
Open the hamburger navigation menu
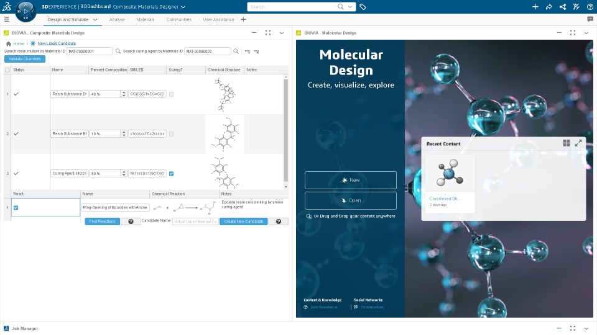6,19
